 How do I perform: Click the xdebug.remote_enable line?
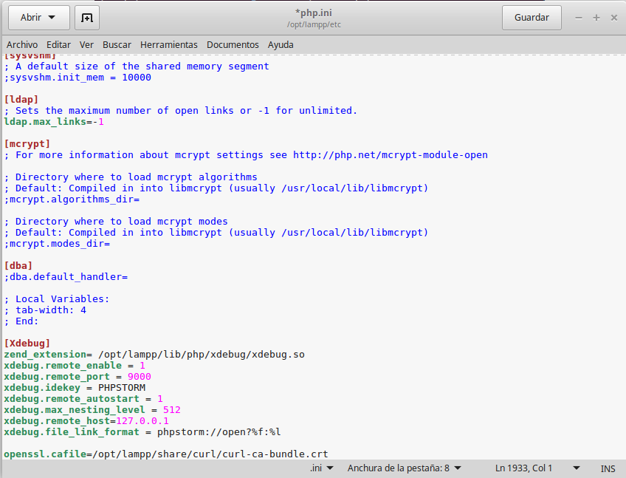coord(75,366)
